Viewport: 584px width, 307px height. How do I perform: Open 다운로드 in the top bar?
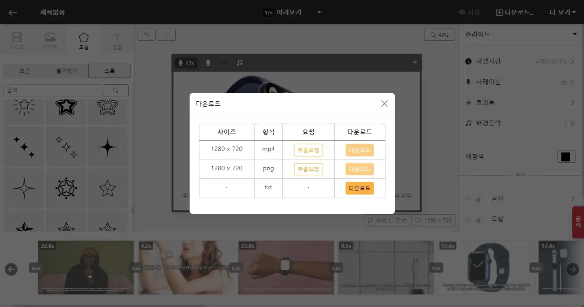pyautogui.click(x=515, y=13)
